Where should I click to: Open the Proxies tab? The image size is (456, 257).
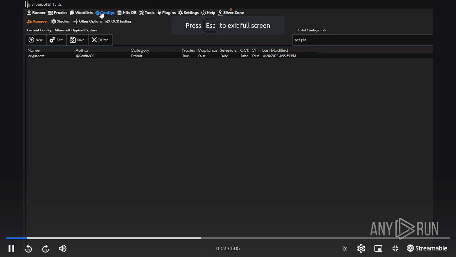58,12
